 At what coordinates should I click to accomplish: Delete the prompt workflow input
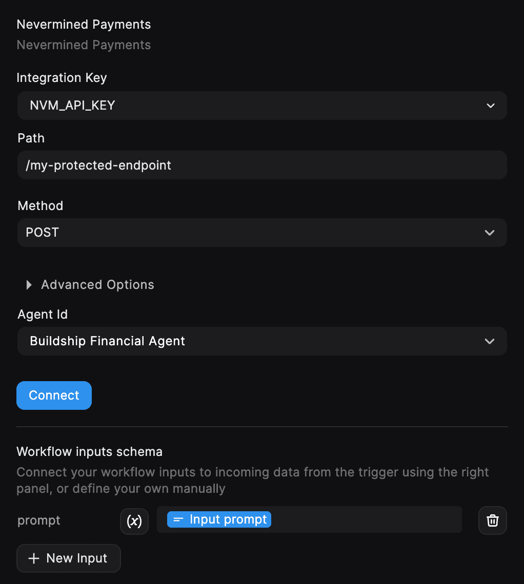click(492, 520)
